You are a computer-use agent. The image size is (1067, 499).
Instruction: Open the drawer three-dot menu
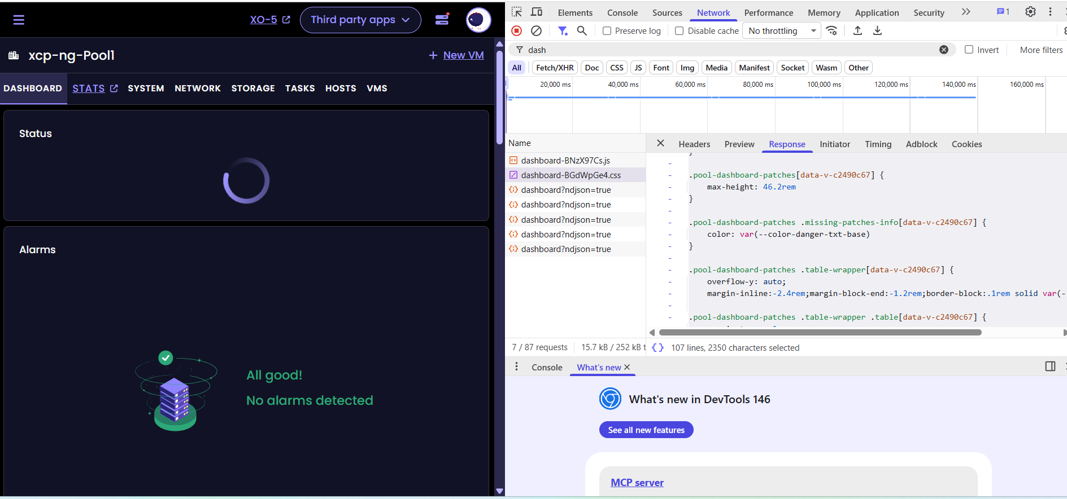(x=516, y=366)
